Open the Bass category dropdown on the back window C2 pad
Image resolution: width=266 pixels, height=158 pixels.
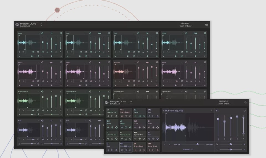pos(28,33)
